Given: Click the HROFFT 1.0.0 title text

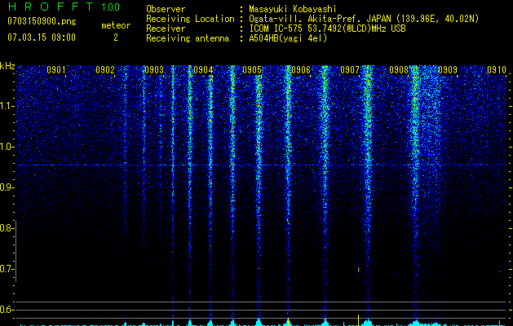Looking at the screenshot, I should (x=64, y=7).
